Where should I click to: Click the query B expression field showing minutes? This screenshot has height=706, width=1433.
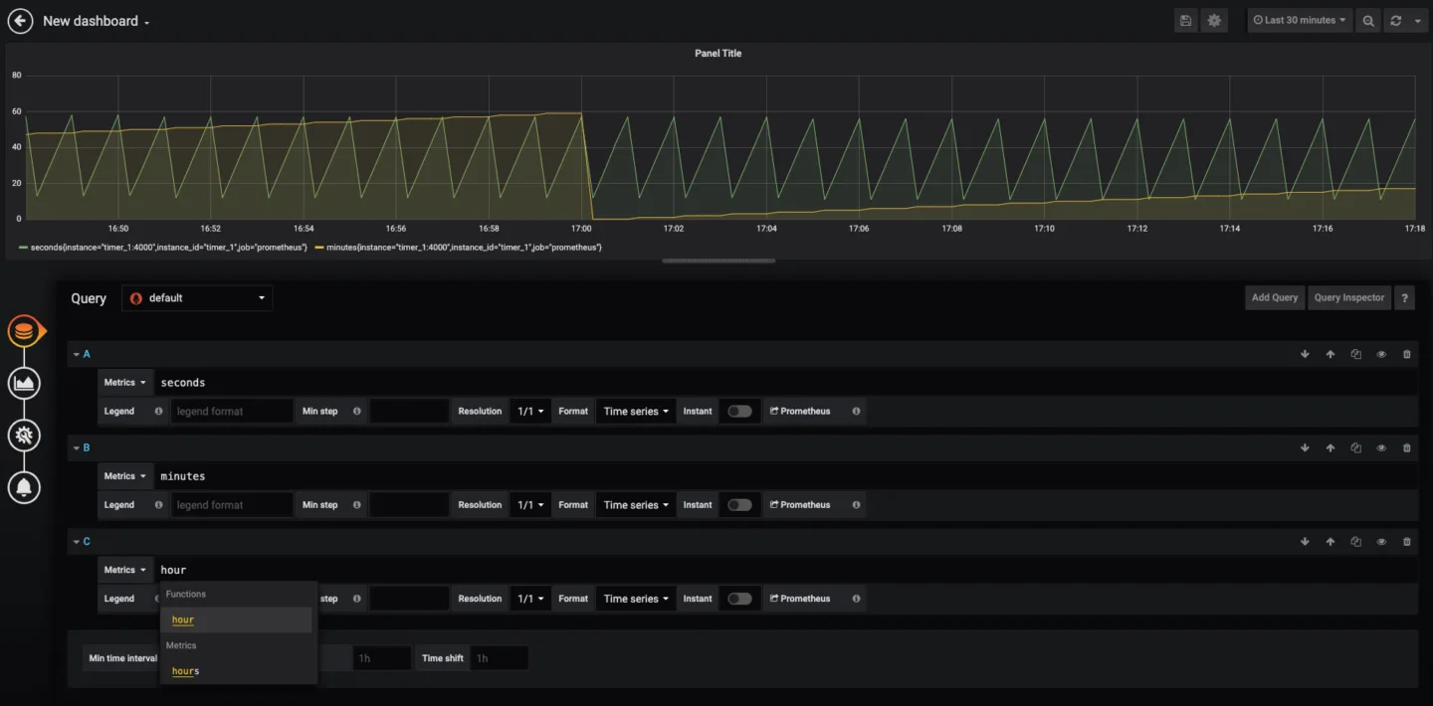[x=786, y=476]
